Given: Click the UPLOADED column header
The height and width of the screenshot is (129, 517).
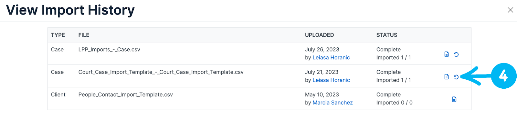Looking at the screenshot, I should (x=319, y=35).
